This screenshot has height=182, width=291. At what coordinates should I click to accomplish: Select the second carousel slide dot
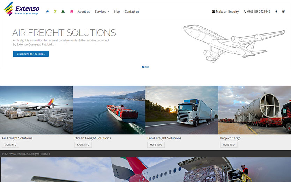click(x=145, y=67)
